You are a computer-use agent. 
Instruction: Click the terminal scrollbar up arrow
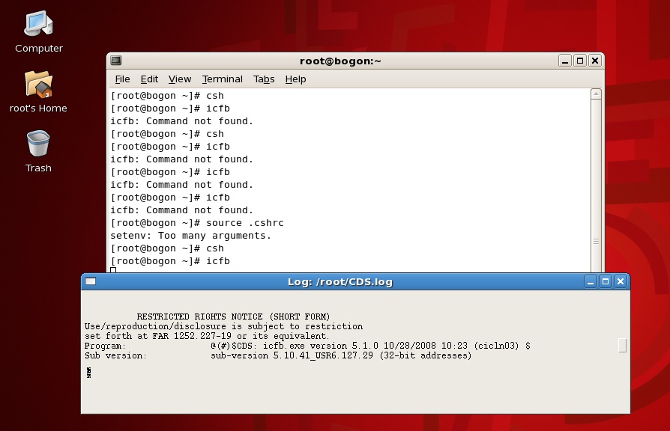[x=596, y=94]
